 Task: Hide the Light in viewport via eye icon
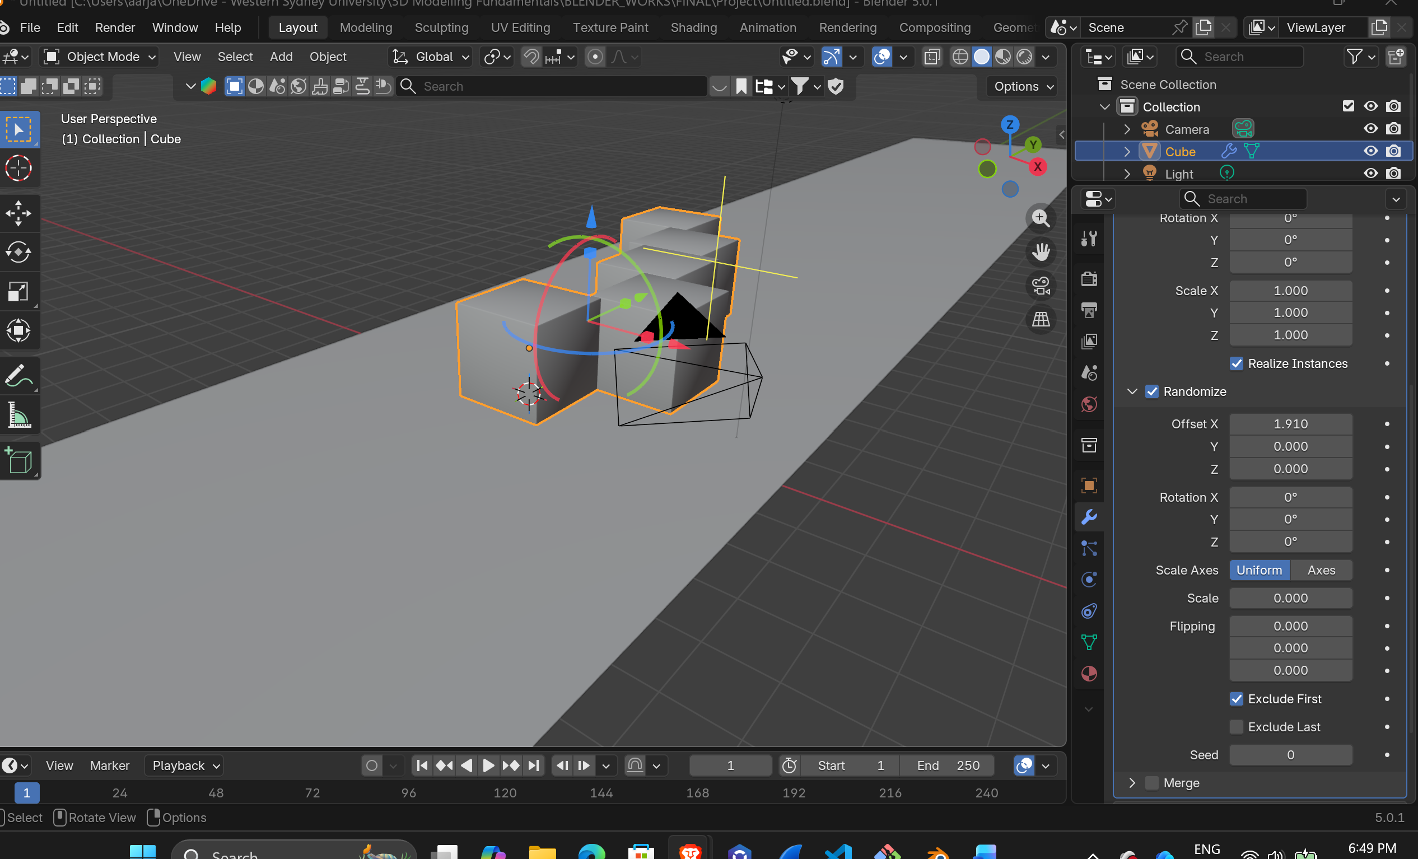(1371, 174)
